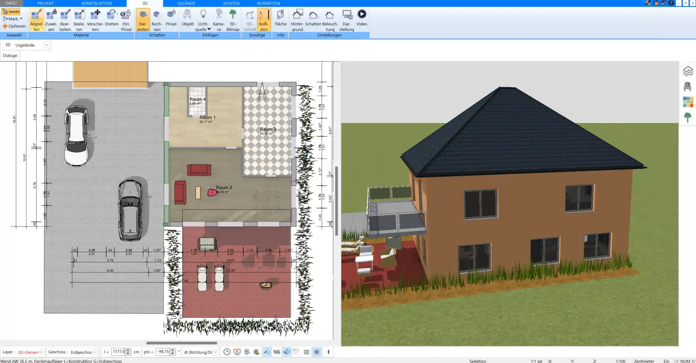Screen dimensions: 696x363
Task: Click the length l input field
Action: point(118,352)
